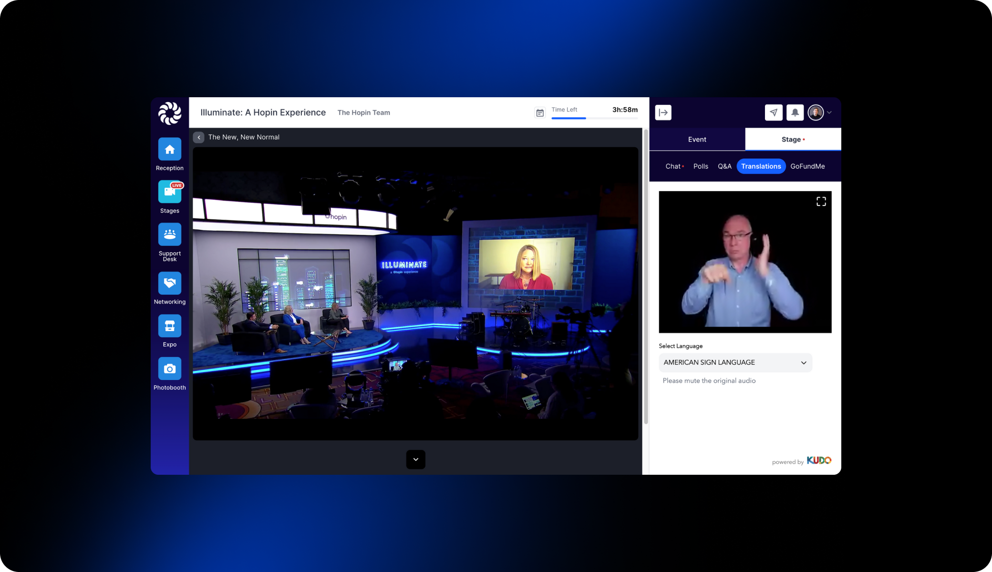Click The Hopin Team organizer link
Screen dimensions: 992x572
click(363, 113)
